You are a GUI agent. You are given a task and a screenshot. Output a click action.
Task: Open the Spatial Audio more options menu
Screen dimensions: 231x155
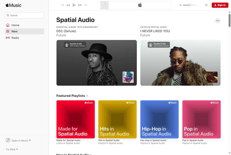218,20
